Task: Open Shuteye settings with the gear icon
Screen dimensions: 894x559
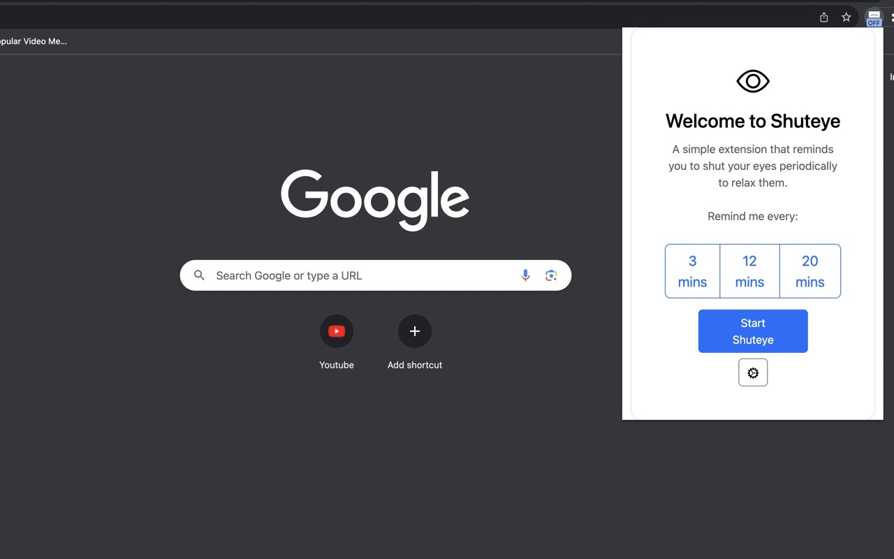Action: click(752, 372)
